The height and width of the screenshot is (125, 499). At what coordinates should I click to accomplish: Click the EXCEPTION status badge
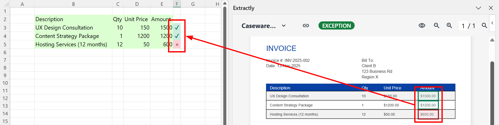(x=336, y=26)
